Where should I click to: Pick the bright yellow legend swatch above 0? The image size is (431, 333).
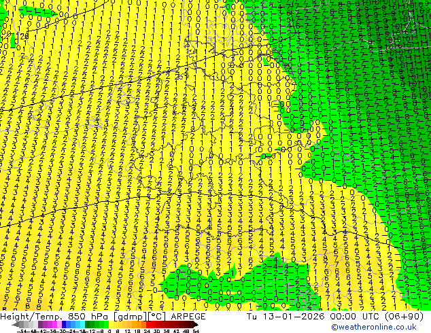[x=111, y=325]
